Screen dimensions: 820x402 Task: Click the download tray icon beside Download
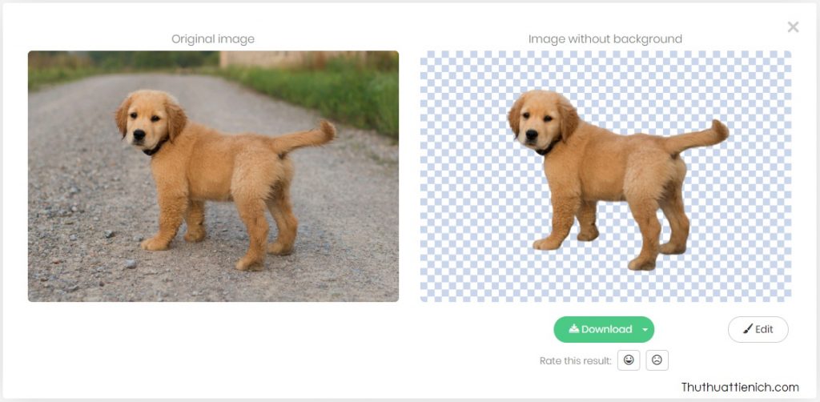pos(573,329)
